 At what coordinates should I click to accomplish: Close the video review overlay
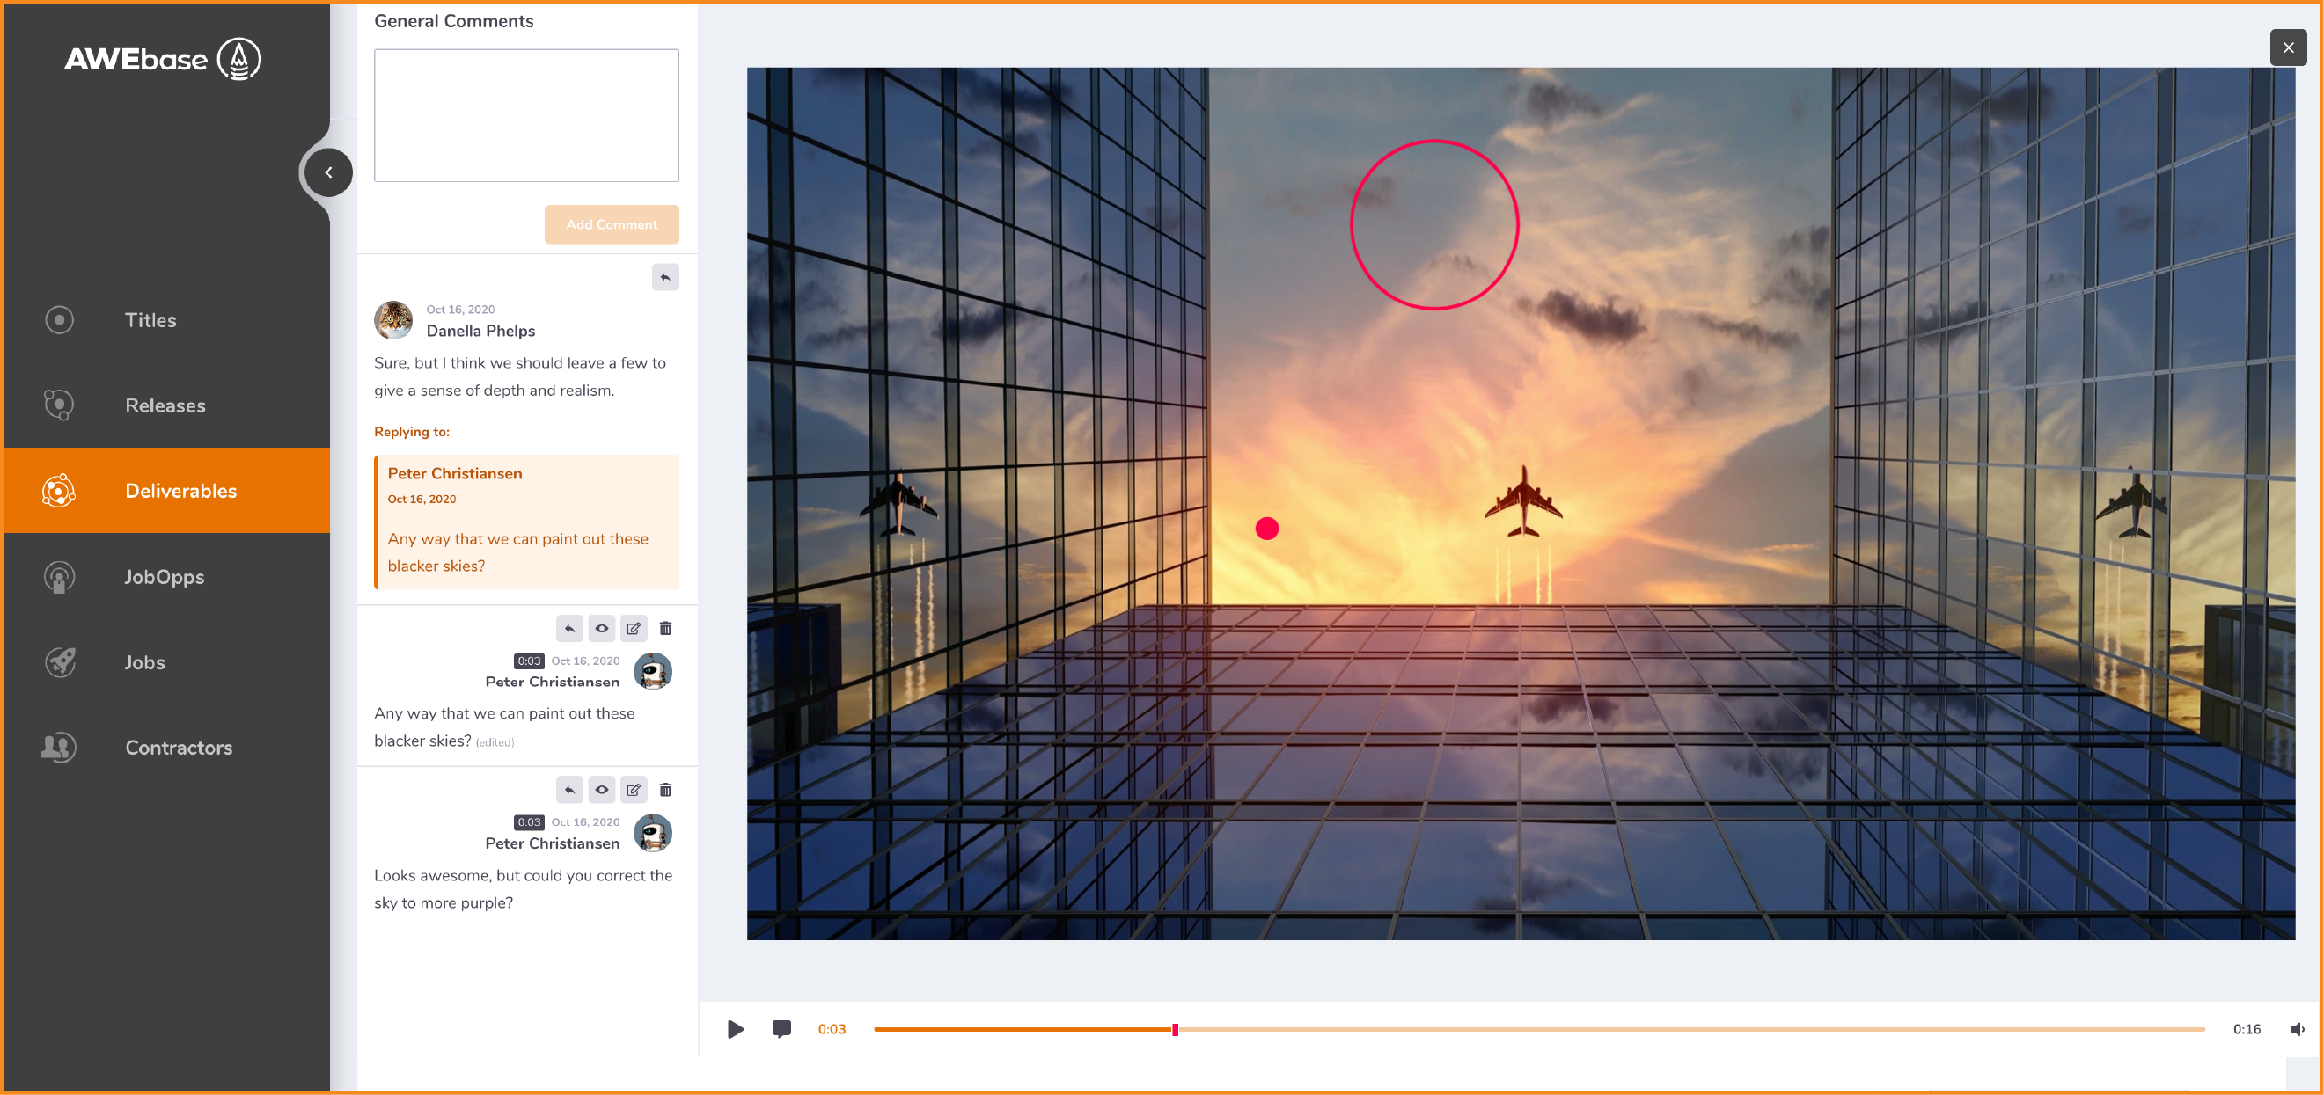(x=2287, y=47)
